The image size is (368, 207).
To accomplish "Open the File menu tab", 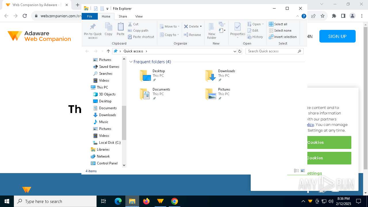I will pyautogui.click(x=90, y=16).
